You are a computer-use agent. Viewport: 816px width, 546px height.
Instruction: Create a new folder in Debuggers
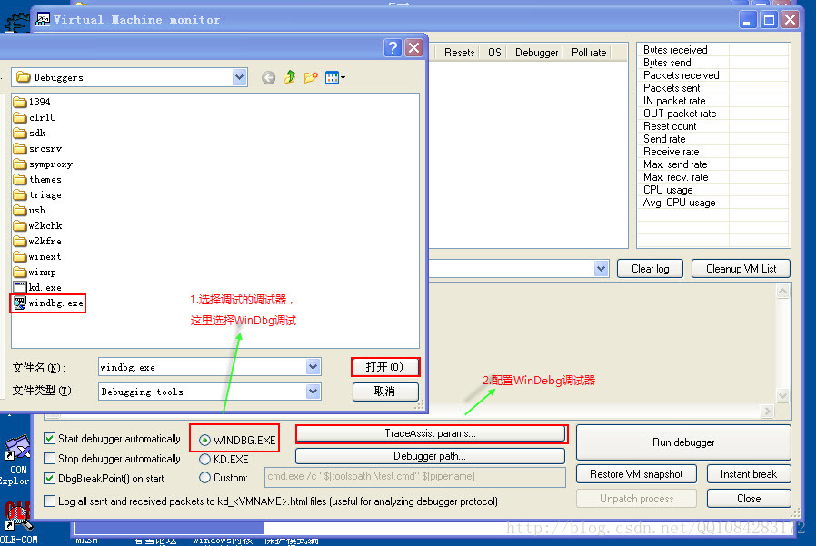(x=311, y=77)
